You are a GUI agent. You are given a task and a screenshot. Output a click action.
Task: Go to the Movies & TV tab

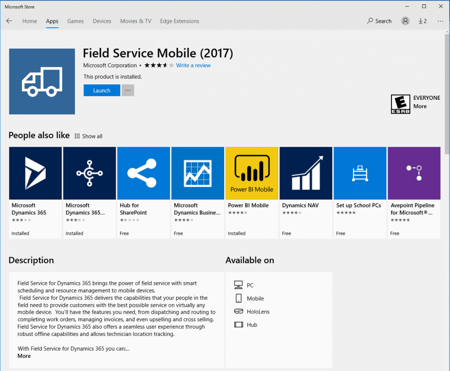click(135, 21)
